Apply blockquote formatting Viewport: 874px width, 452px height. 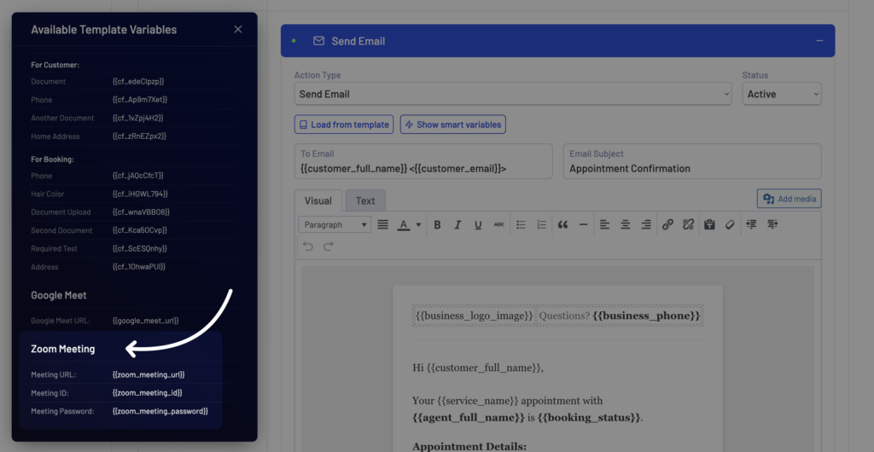coord(562,225)
